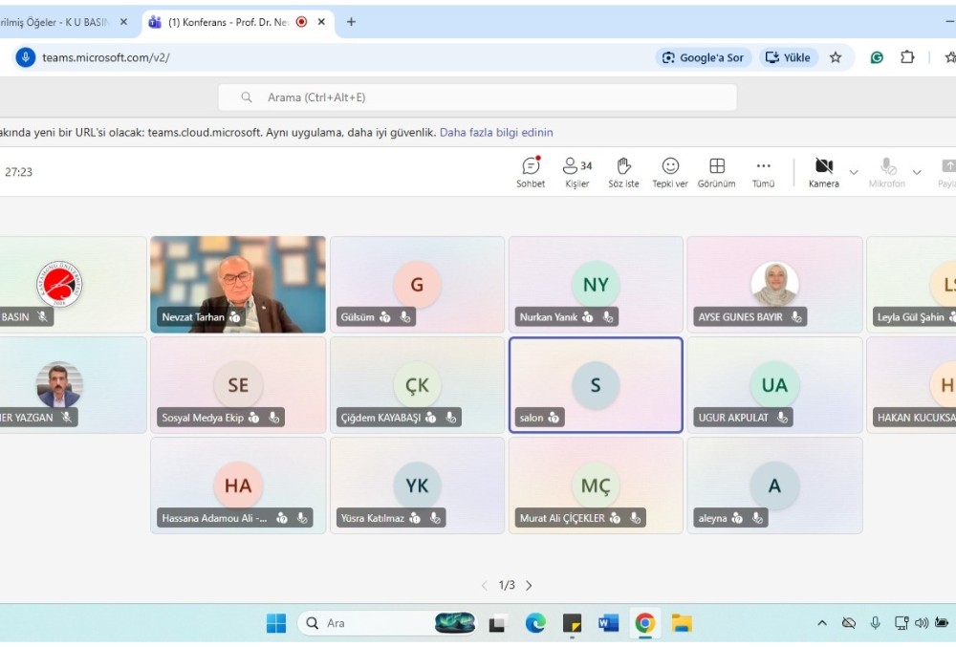The width and height of the screenshot is (956, 647).
Task: Select Nevzat Tarhan video tile
Action: [238, 285]
